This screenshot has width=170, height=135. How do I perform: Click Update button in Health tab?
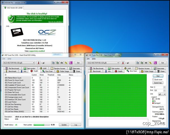64,125
